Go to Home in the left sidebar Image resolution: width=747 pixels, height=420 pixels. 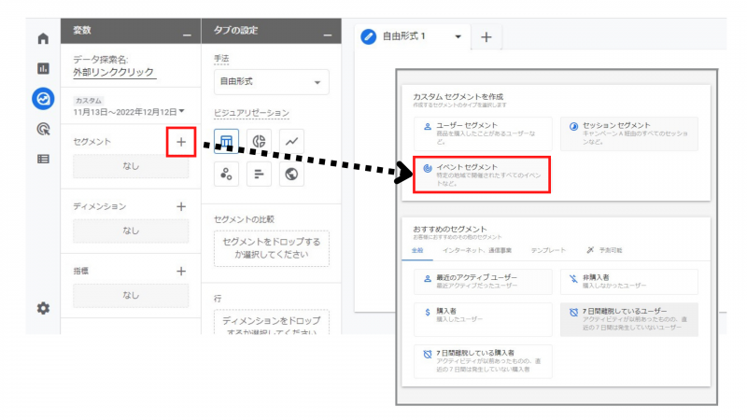[x=42, y=38]
